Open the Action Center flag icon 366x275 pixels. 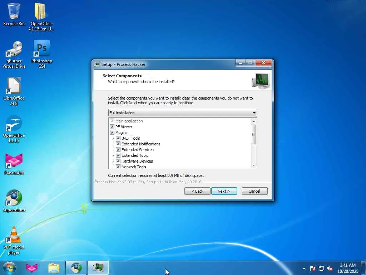coord(313,268)
